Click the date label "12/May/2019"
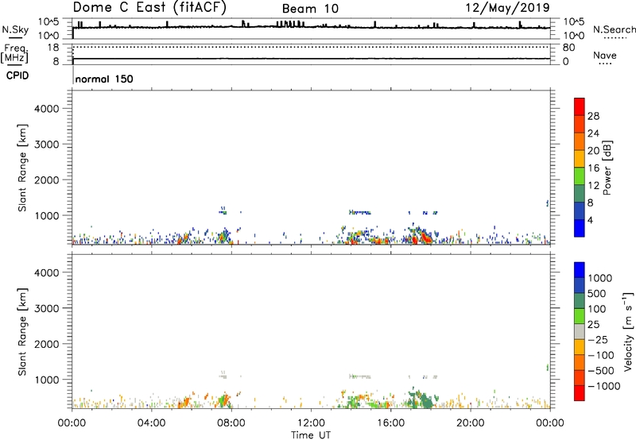The height and width of the screenshot is (440, 636). click(x=507, y=8)
